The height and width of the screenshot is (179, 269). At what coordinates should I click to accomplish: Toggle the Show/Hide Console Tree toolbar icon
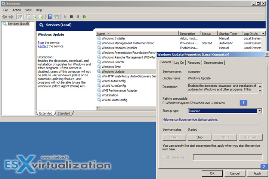point(20,17)
